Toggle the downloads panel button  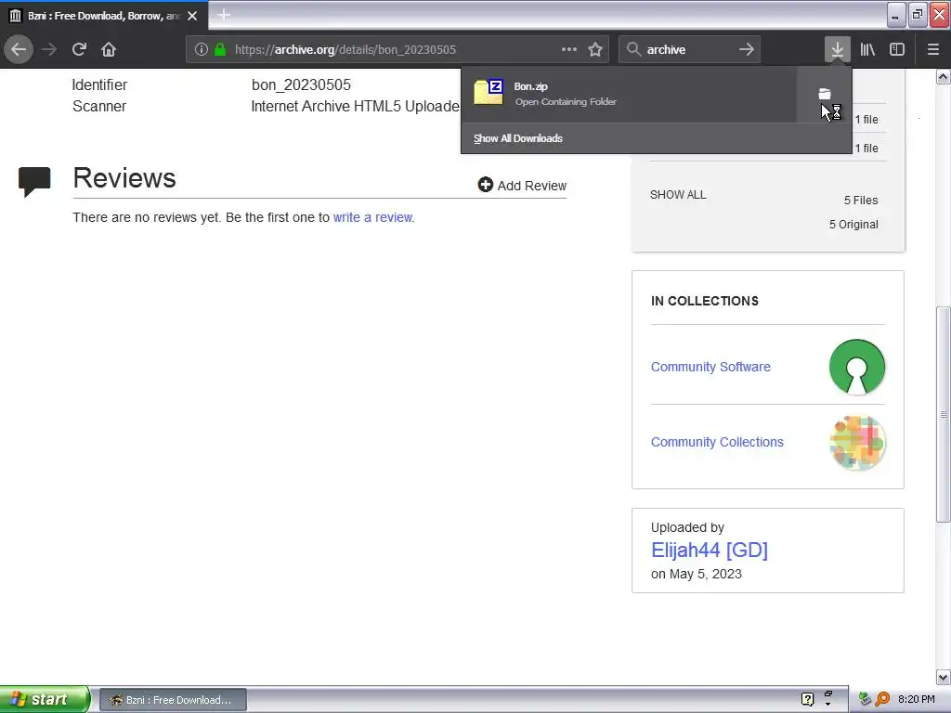click(x=837, y=49)
